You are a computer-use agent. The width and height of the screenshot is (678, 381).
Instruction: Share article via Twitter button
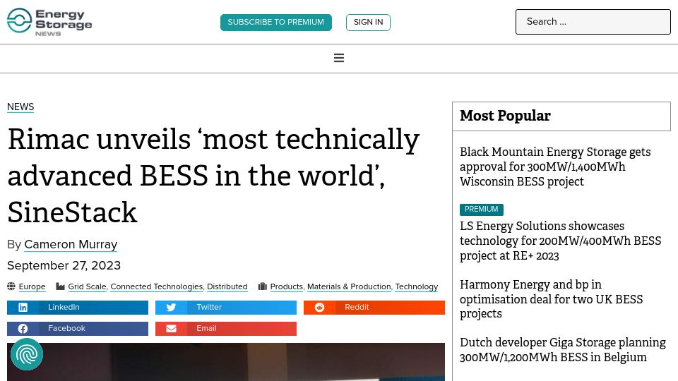[226, 308]
